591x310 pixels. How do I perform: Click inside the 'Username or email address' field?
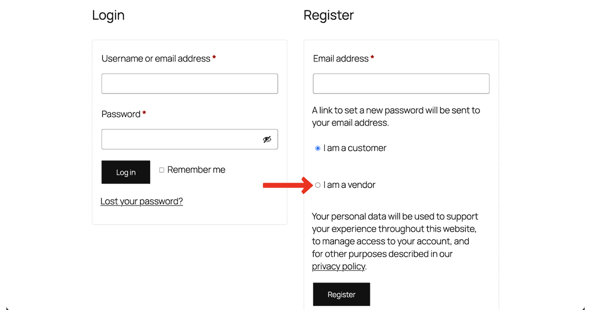coord(190,83)
